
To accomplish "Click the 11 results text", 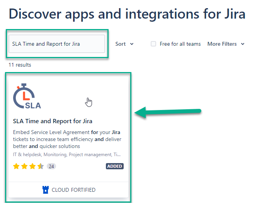I will [x=20, y=65].
